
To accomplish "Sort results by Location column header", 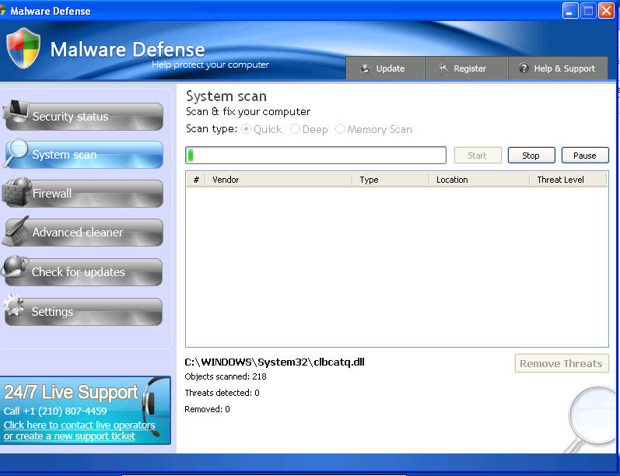I will (479, 180).
